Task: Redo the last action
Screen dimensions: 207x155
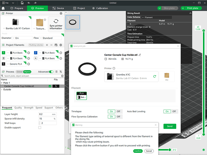Action: click(35, 3)
